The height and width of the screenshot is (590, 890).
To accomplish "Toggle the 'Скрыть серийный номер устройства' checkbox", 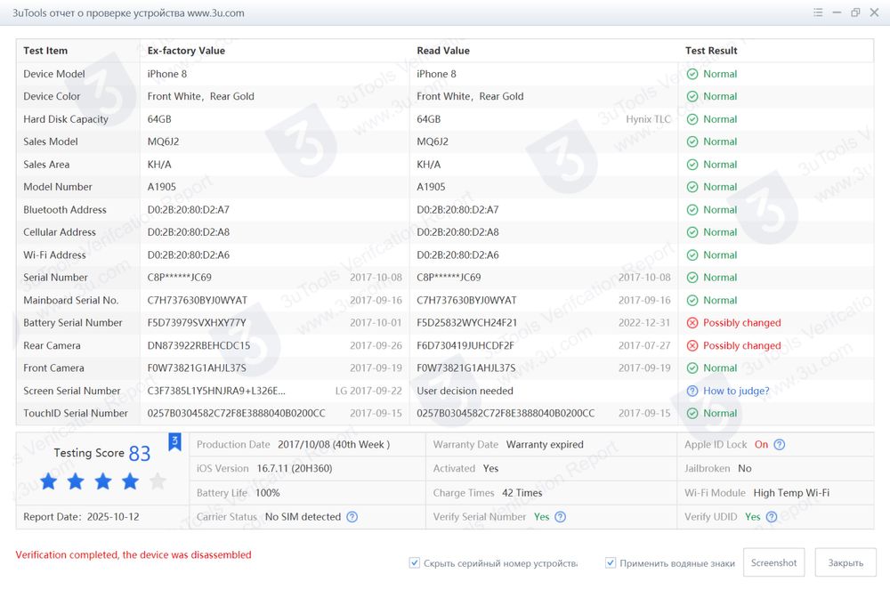I will pos(415,562).
